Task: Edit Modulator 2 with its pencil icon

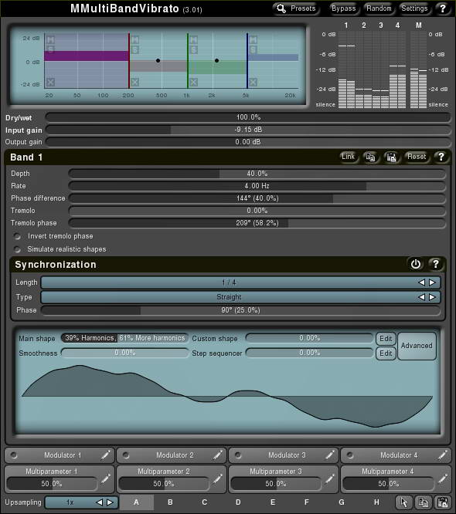Action: point(217,455)
